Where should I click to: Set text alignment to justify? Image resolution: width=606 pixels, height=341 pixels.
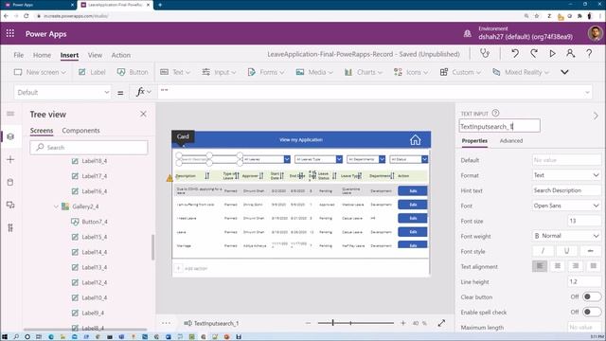[x=594, y=266]
